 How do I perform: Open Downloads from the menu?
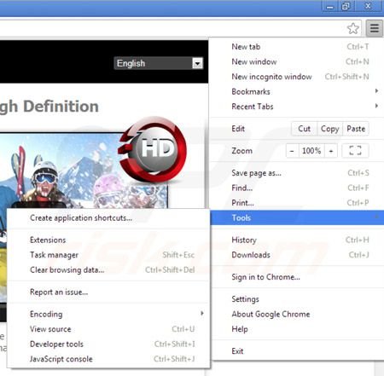[x=297, y=255]
